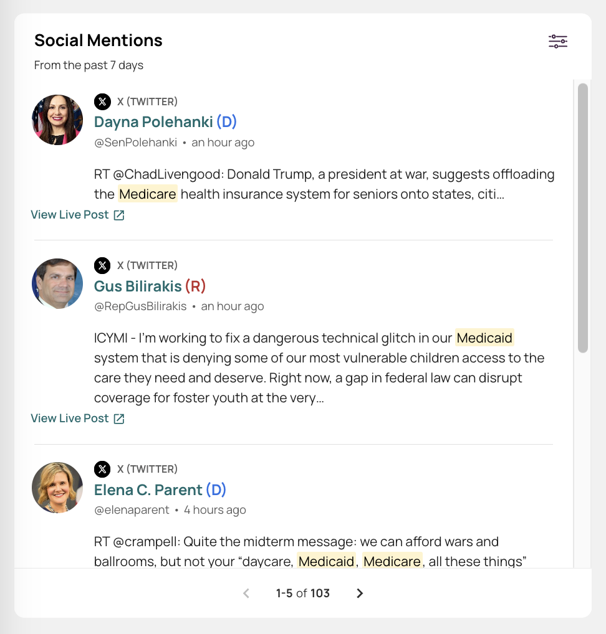The width and height of the screenshot is (606, 634).
Task: Open Elena C. Parent's profile photo
Action: pos(57,488)
